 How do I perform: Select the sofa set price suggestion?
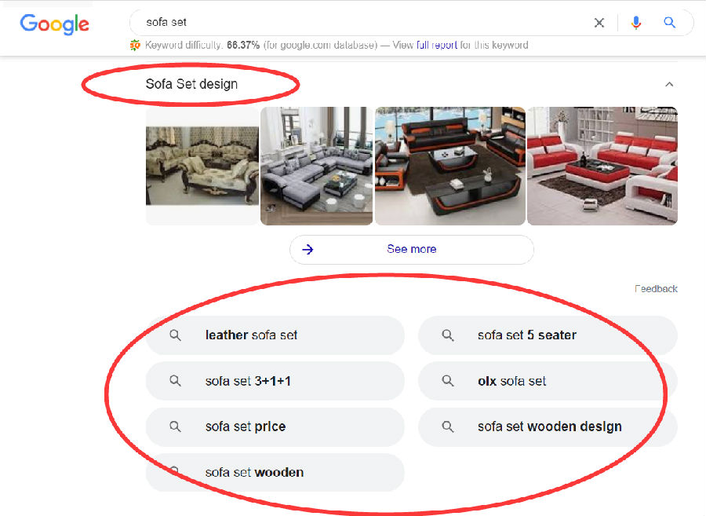coord(275,426)
